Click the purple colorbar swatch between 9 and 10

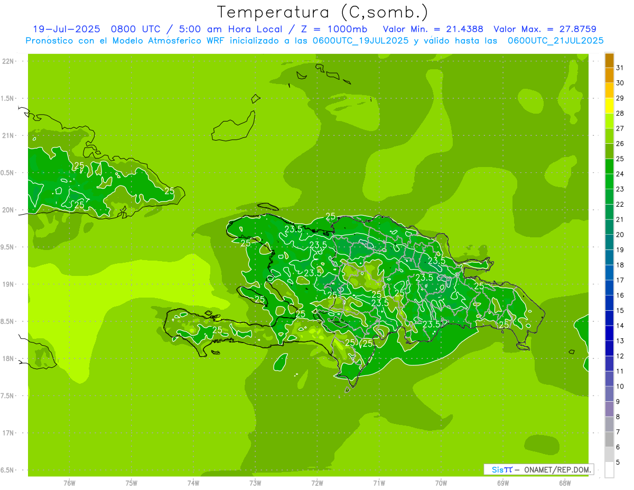[610, 394]
